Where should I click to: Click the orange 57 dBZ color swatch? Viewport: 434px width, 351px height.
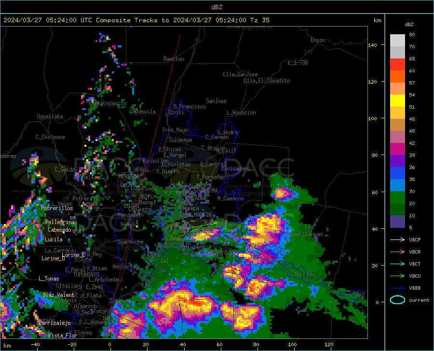(x=397, y=77)
